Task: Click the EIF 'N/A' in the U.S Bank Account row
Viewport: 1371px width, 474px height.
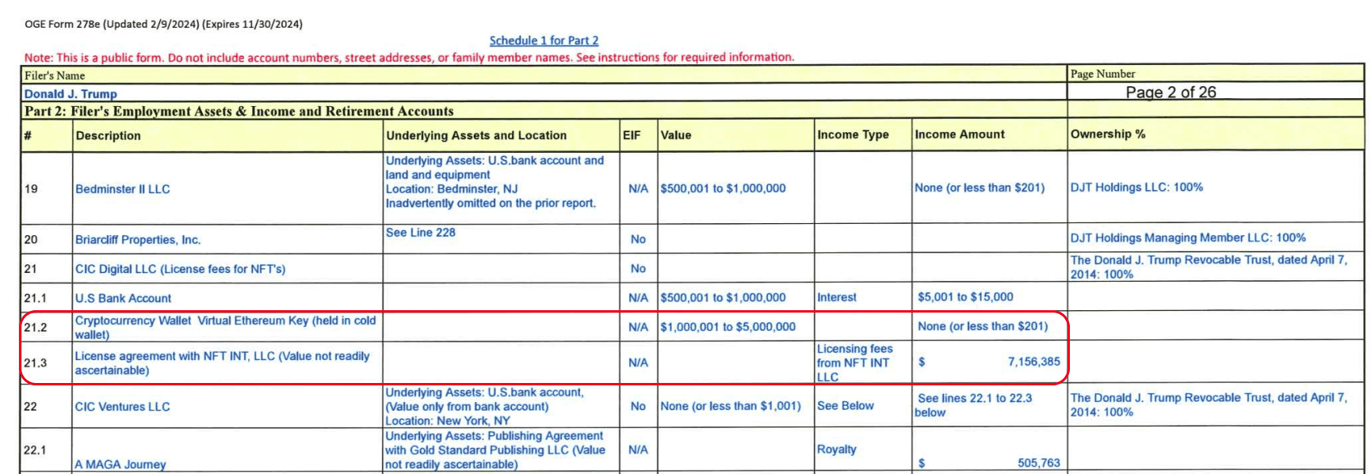Action: [x=638, y=298]
